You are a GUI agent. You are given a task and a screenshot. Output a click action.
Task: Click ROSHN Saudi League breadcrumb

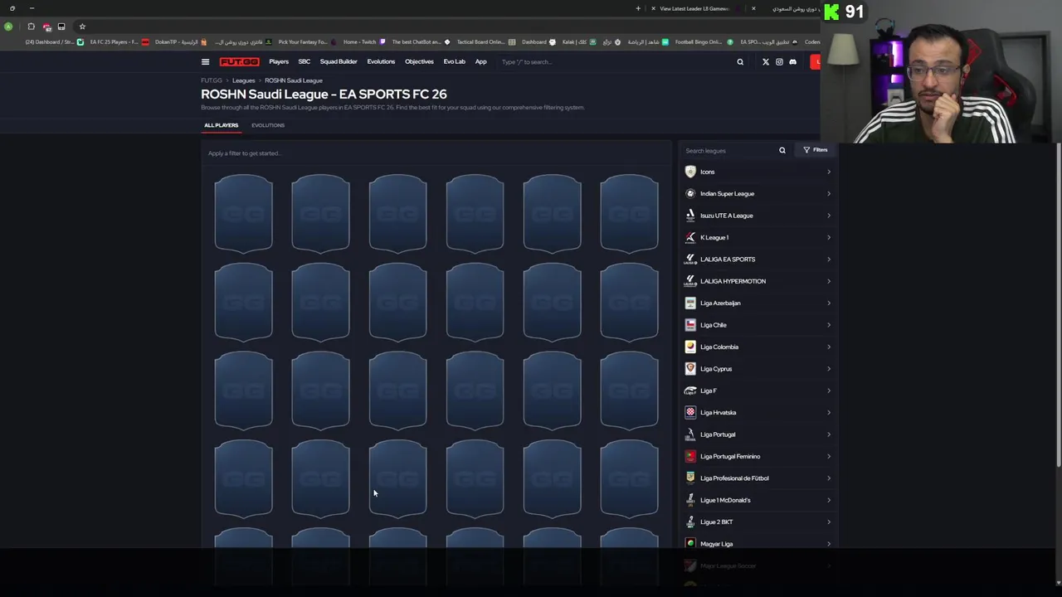click(x=294, y=80)
